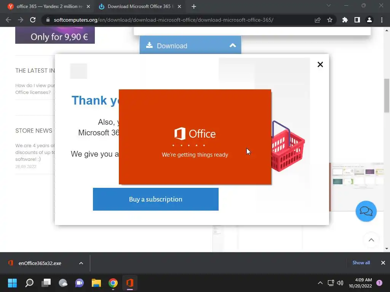390x292 pixels.
Task: Open the Windows Start menu
Action: coord(12,283)
